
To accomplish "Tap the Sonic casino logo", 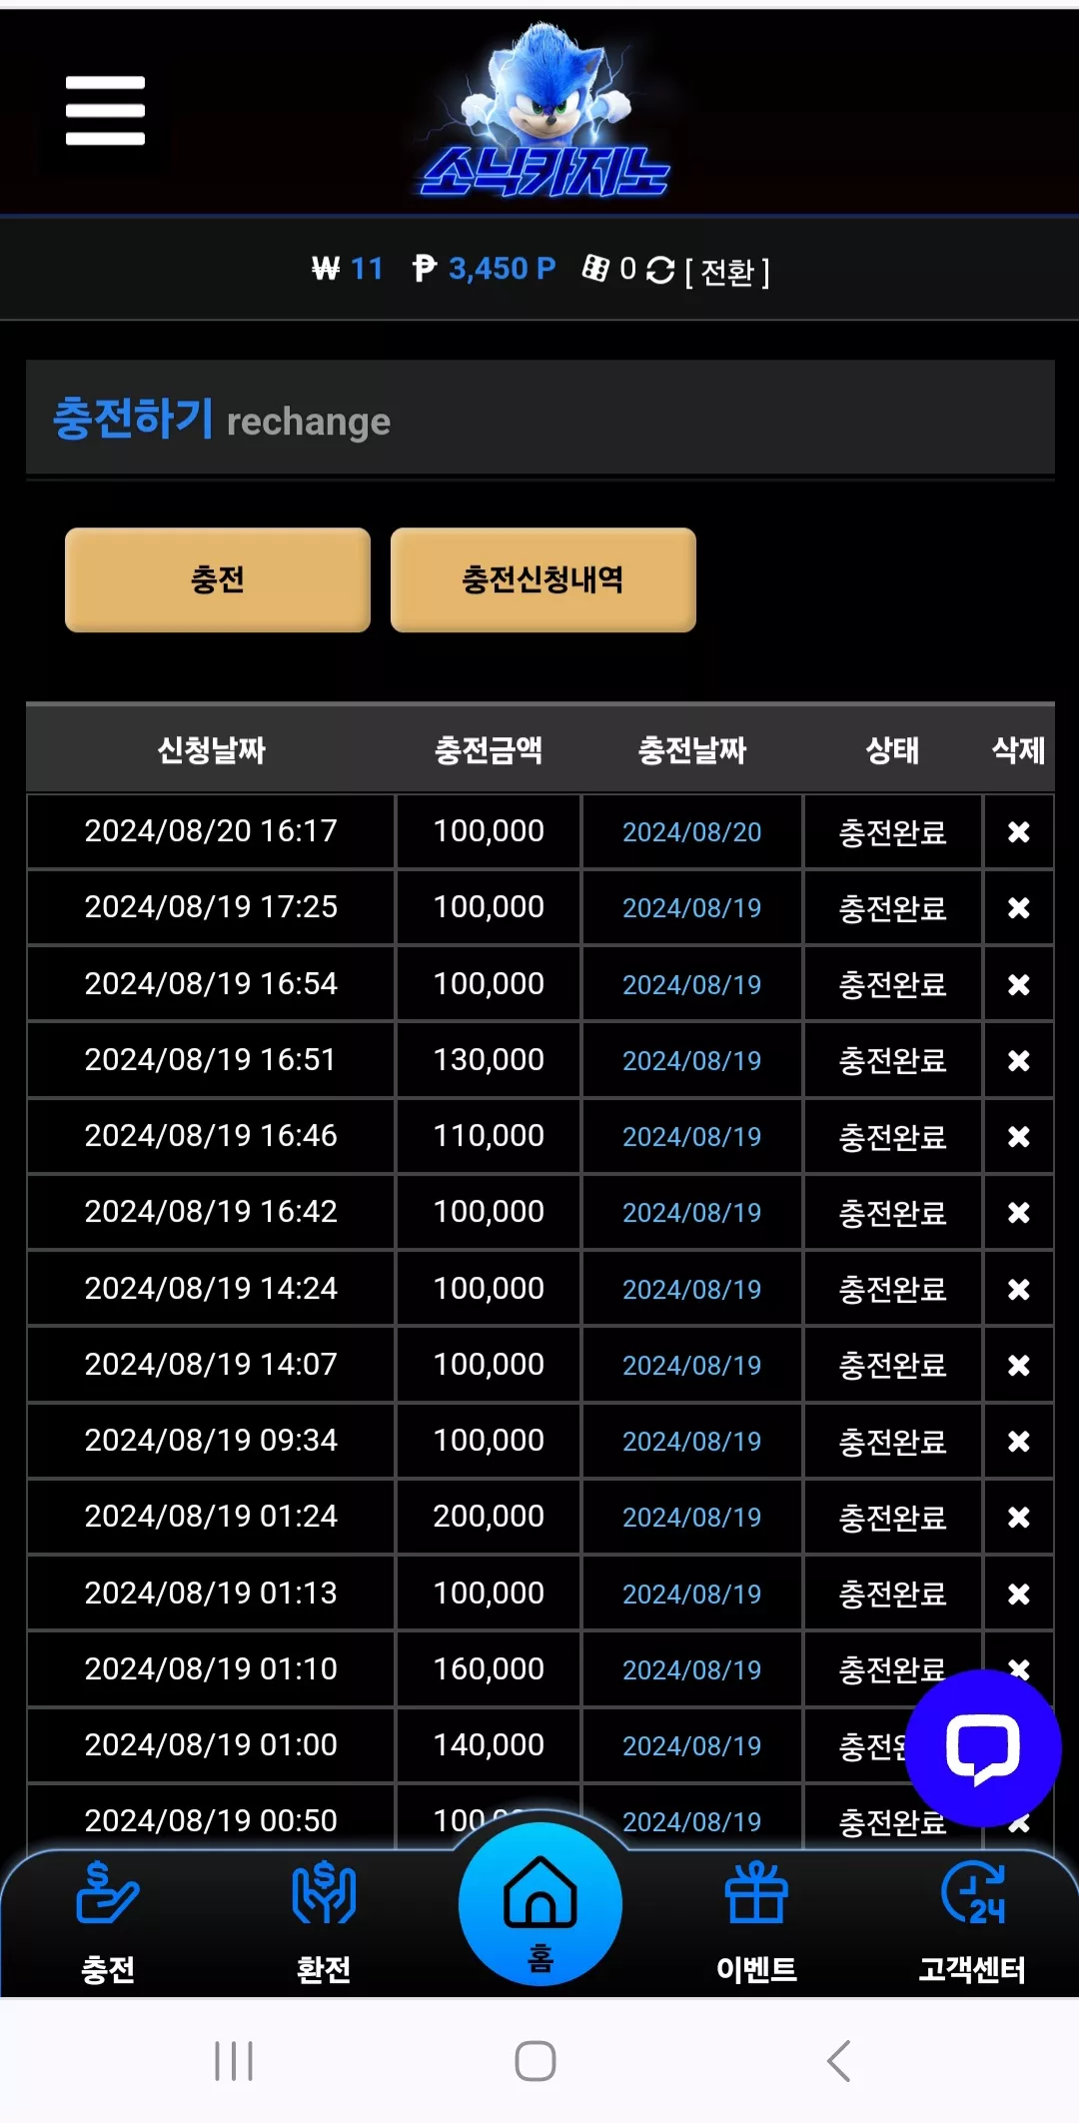I will click(543, 110).
